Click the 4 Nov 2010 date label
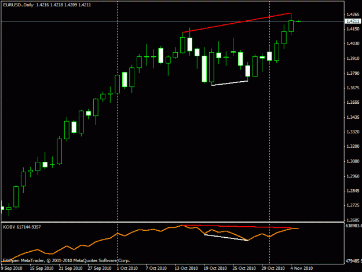This screenshot has width=362, height=272. (x=302, y=268)
